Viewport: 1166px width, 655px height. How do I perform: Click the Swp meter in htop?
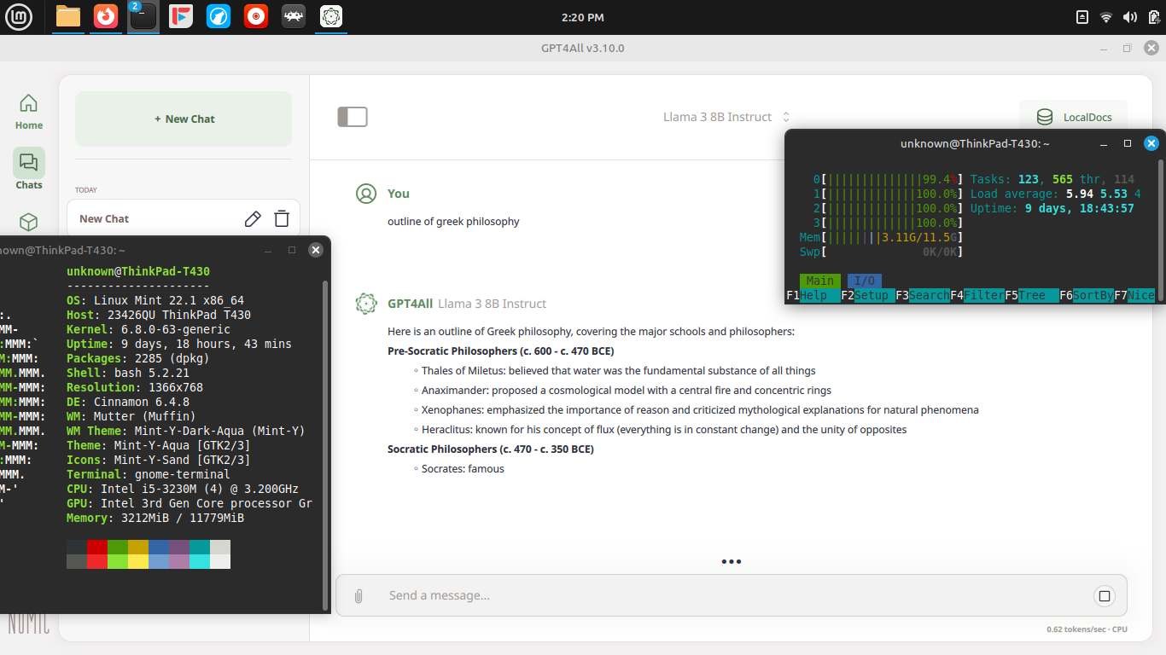(882, 252)
